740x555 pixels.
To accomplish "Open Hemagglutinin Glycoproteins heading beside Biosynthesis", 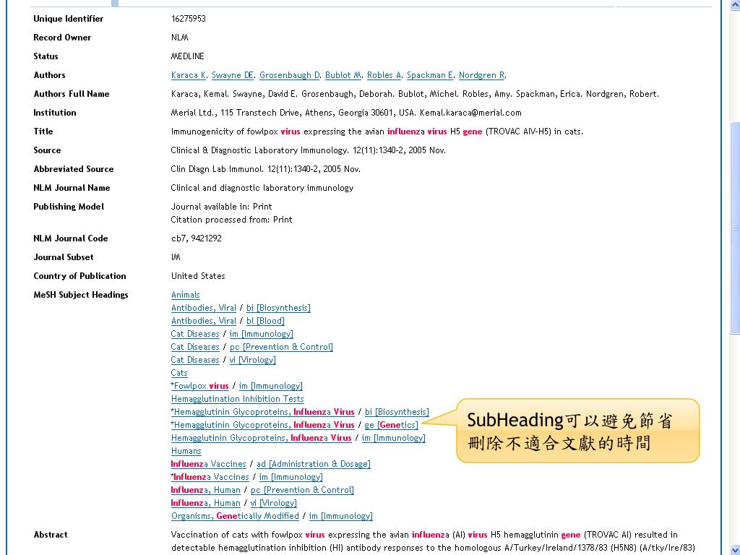I will 262,412.
